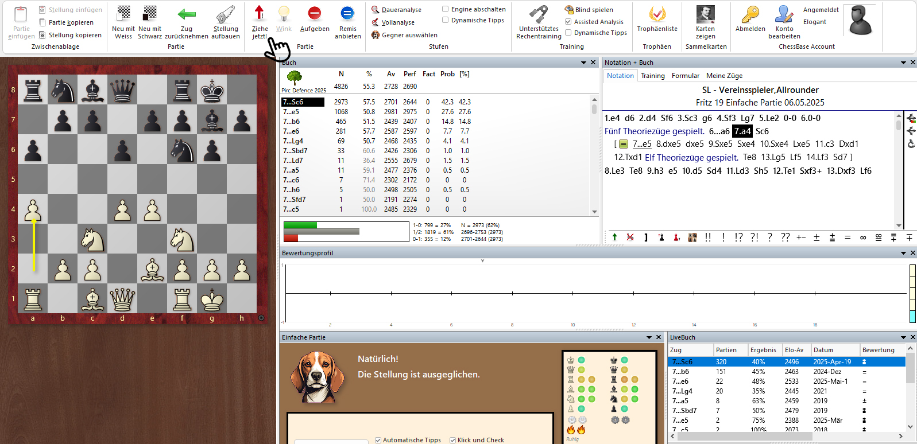The image size is (917, 444).
Task: Take back move with Zug zurücknehmen
Action: coord(187,14)
